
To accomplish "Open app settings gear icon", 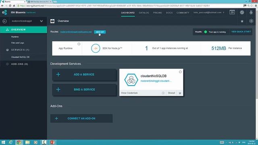I will point(251,21).
